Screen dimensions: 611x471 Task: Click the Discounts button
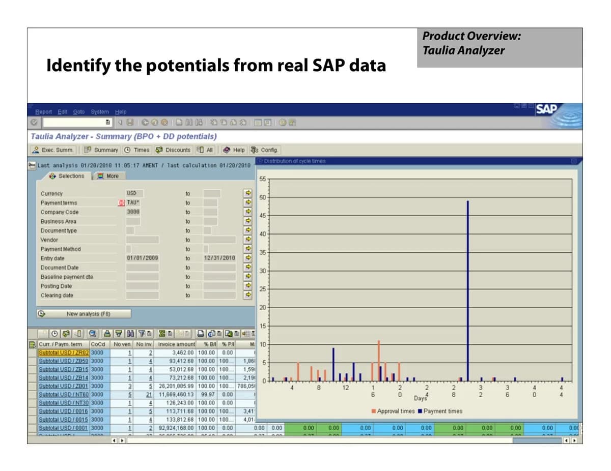tap(173, 150)
